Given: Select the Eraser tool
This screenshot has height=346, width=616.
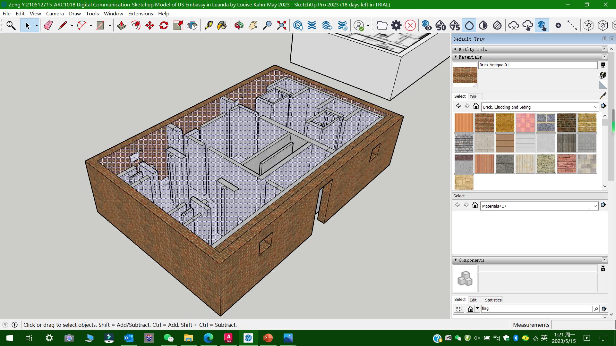Looking at the screenshot, I should (48, 25).
